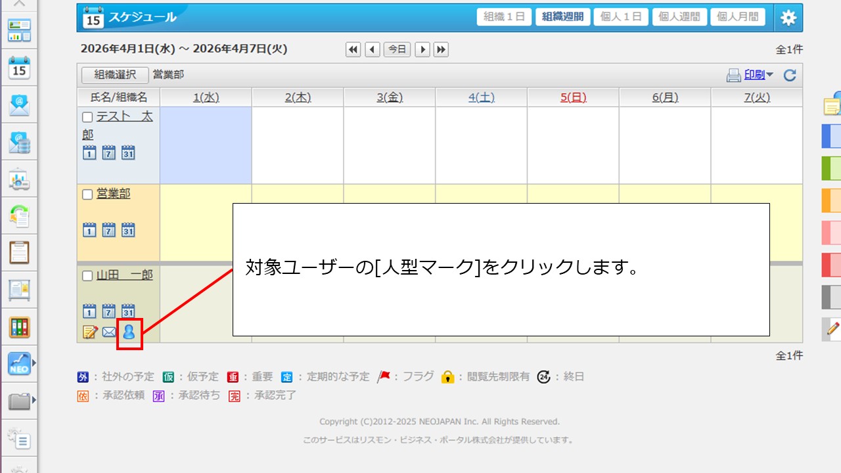Switch to 個人月間 view tab
This screenshot has height=473, width=841.
pyautogui.click(x=737, y=17)
